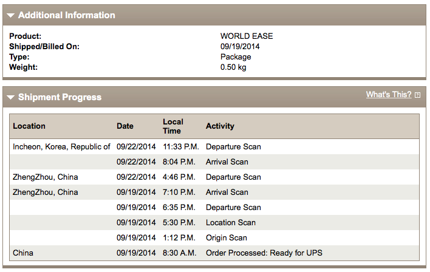Open the What's This? help link

tap(389, 94)
